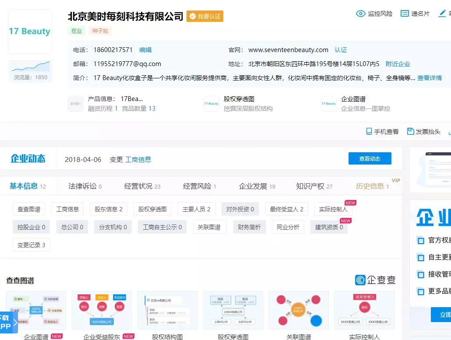Click the 种子轮 funding tag
The height and width of the screenshot is (340, 451).
(x=100, y=31)
